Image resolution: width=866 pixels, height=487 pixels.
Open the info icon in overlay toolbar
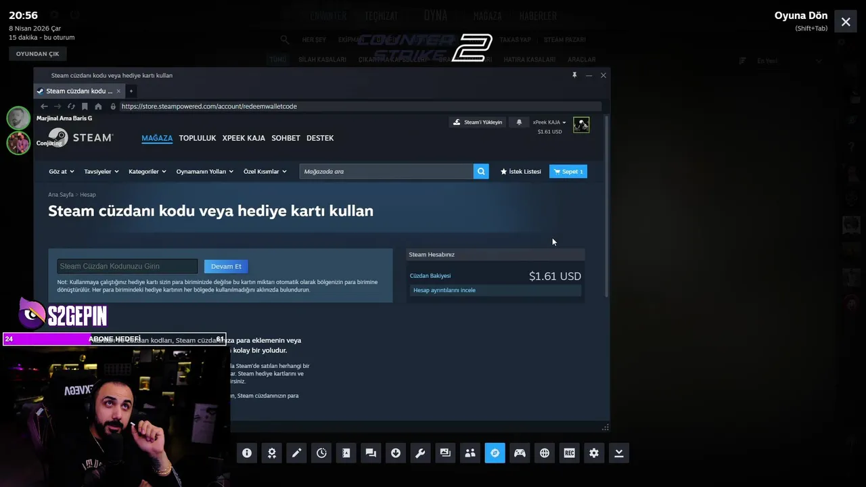pos(247,453)
